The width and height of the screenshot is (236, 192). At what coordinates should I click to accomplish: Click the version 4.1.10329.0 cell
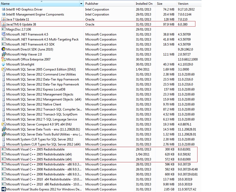coord(185,64)
